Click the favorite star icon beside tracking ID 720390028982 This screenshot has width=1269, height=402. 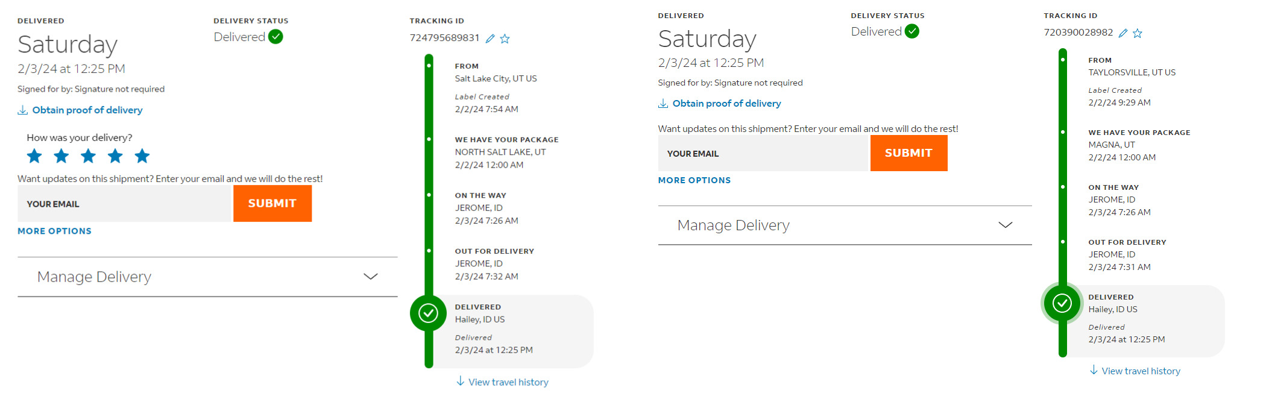tap(1138, 33)
